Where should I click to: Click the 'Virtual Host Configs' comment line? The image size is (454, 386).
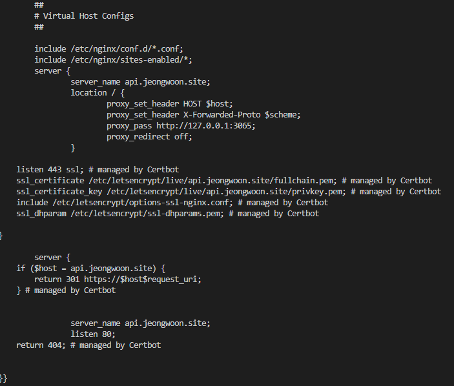84,16
